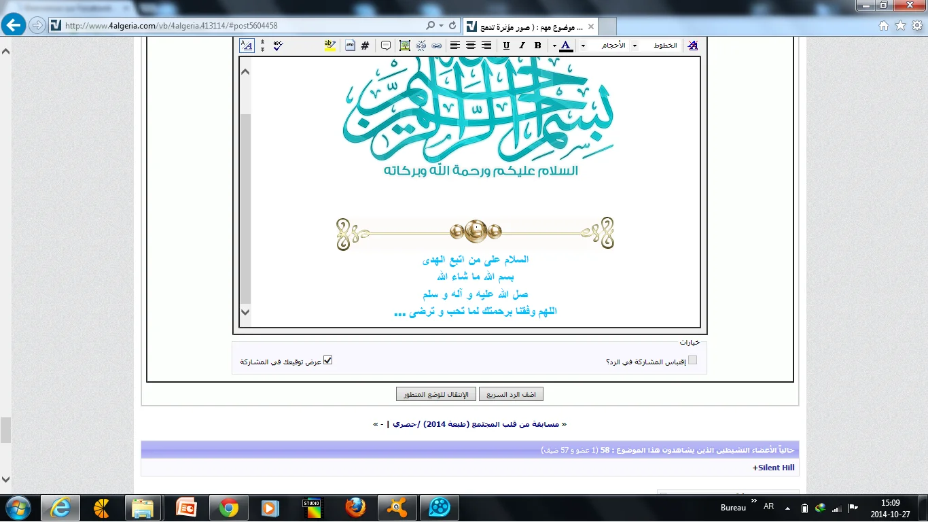The height and width of the screenshot is (522, 928).
Task: Switch the editor mode with the A/A toggle
Action: tap(247, 46)
